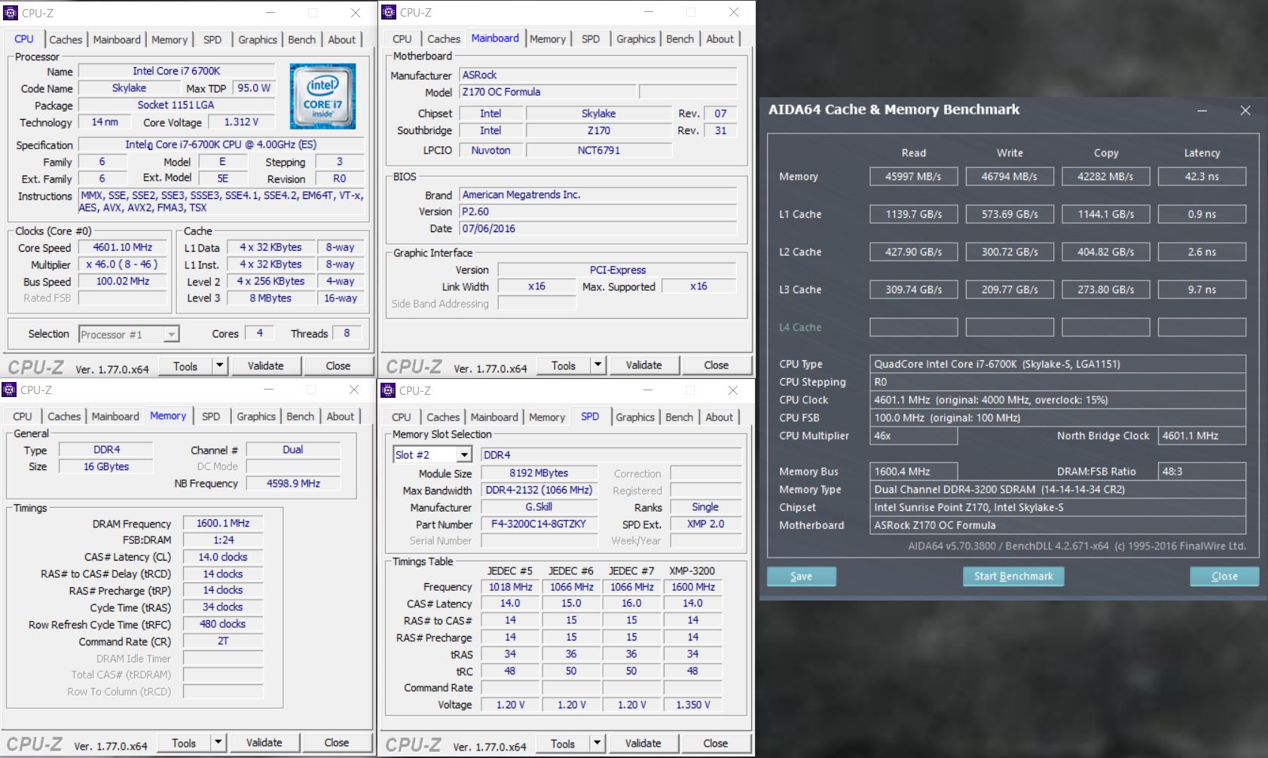Screen dimensions: 1268x758
Task: Click the SPD Ext. value XMP 2.0
Action: [705, 524]
